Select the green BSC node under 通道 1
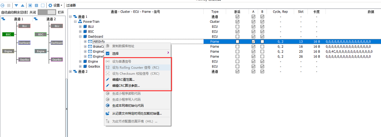This screenshot has width=381, height=137. tap(8, 34)
